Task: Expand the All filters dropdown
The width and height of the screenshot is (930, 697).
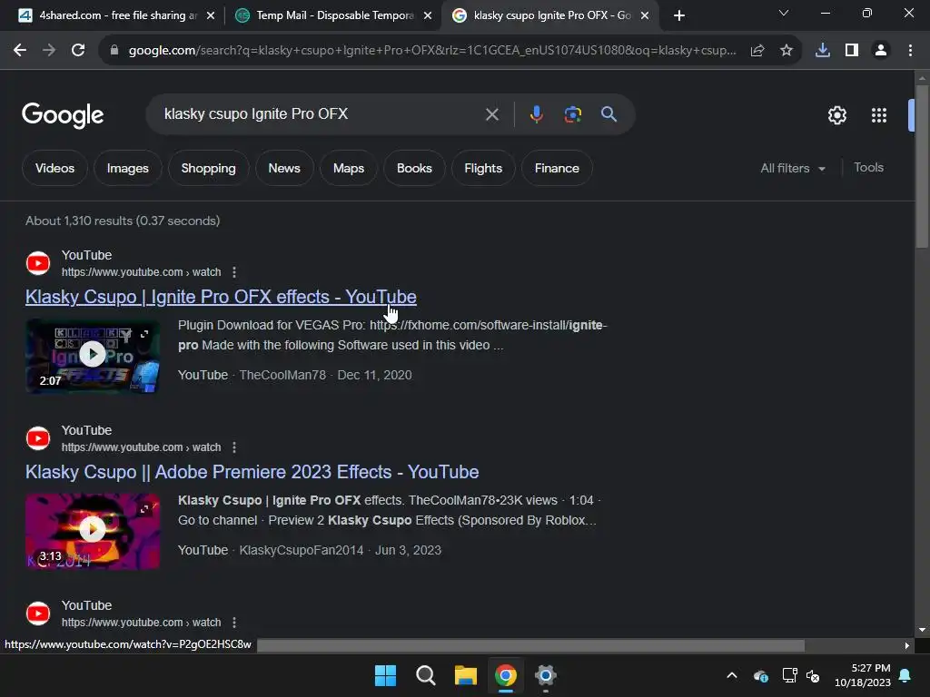Action: (793, 168)
